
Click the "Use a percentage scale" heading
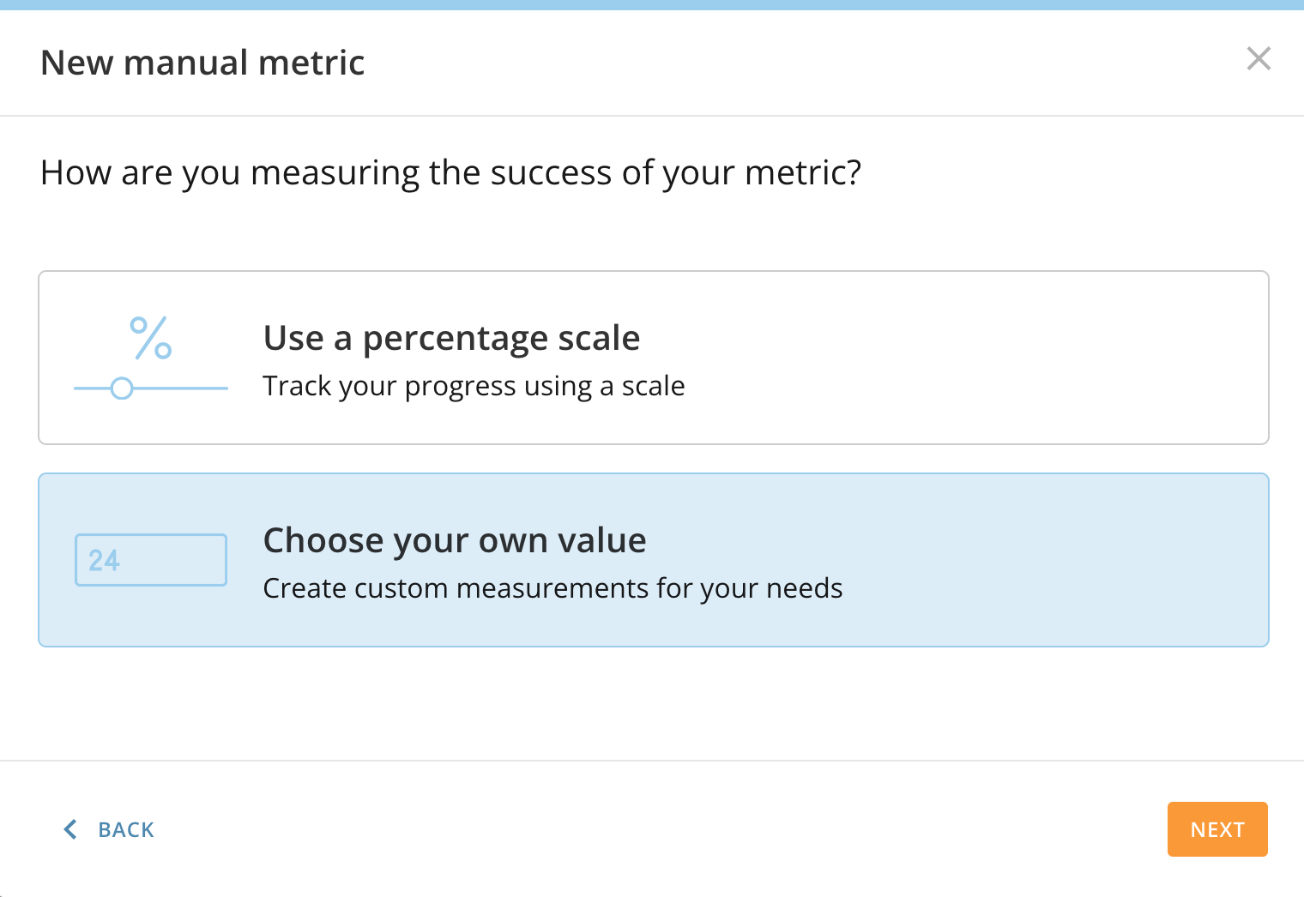[x=451, y=338]
